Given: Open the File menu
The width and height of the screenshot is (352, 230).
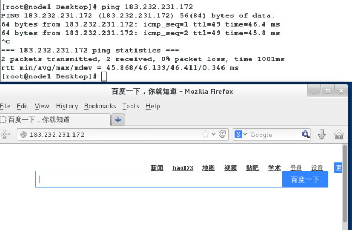Looking at the screenshot, I should (5, 106).
